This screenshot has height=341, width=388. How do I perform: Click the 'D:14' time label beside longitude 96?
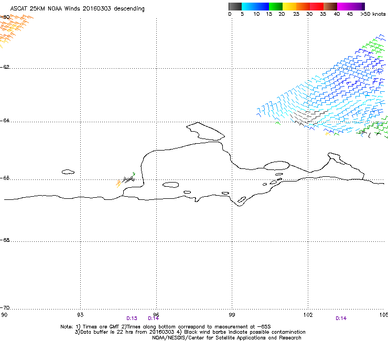(x=154, y=318)
